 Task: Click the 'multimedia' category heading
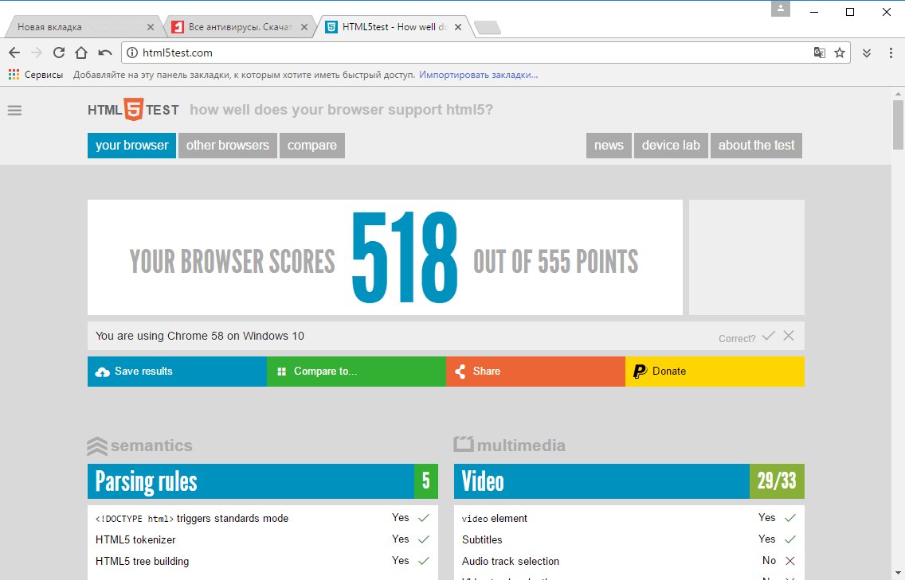510,445
